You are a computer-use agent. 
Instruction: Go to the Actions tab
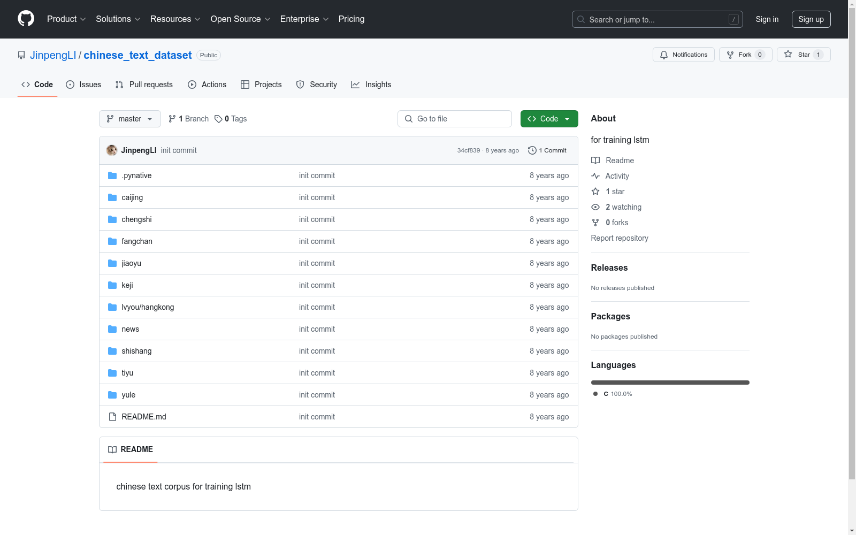point(207,85)
